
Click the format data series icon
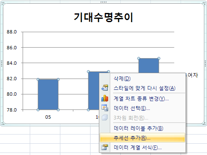[105, 147]
